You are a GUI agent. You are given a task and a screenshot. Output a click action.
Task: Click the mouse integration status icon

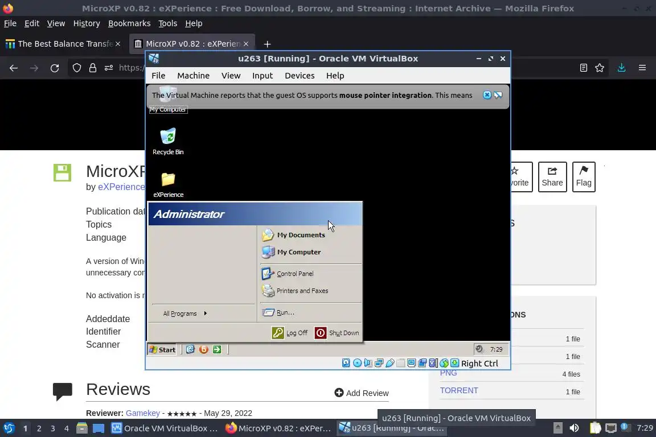click(444, 363)
